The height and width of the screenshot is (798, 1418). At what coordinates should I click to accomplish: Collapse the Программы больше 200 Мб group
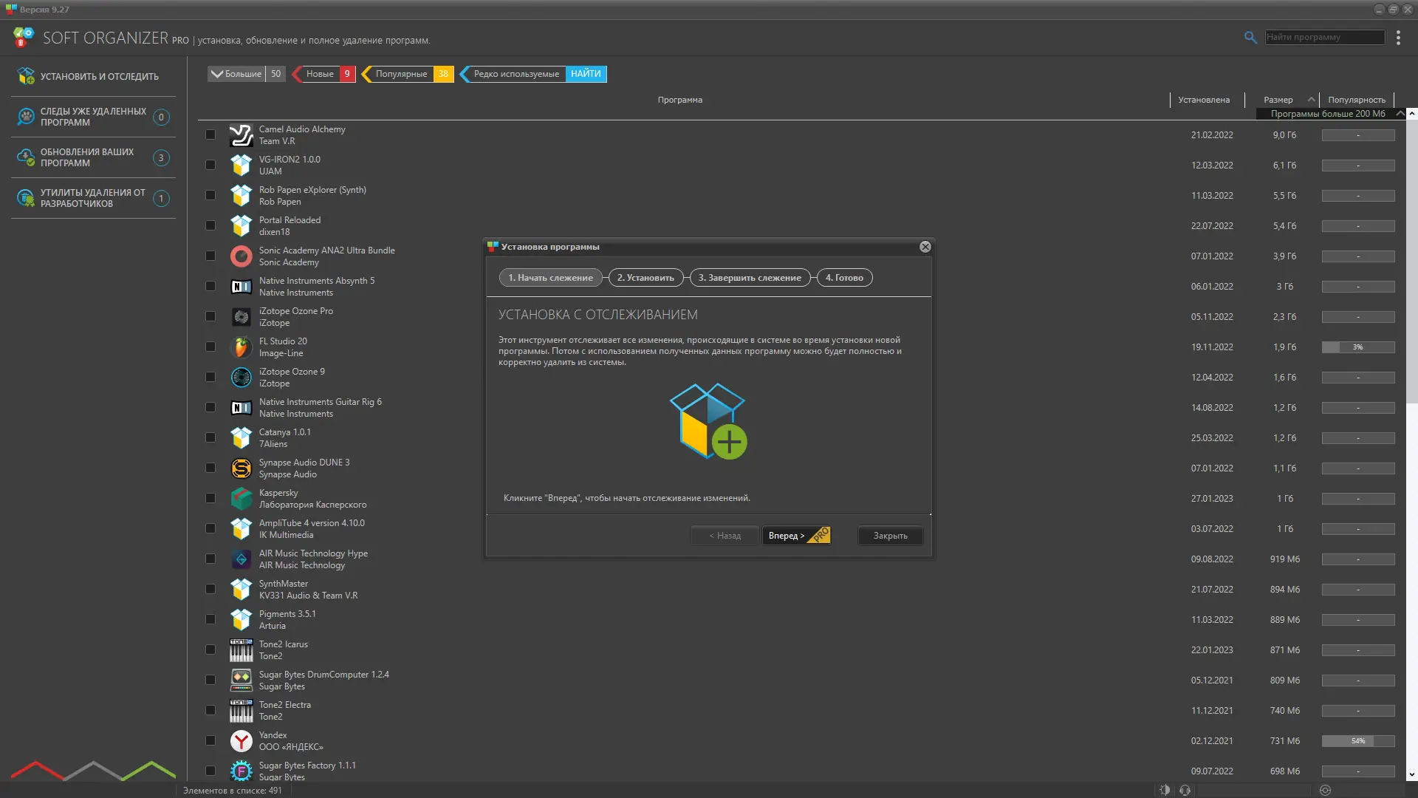[x=1400, y=114]
